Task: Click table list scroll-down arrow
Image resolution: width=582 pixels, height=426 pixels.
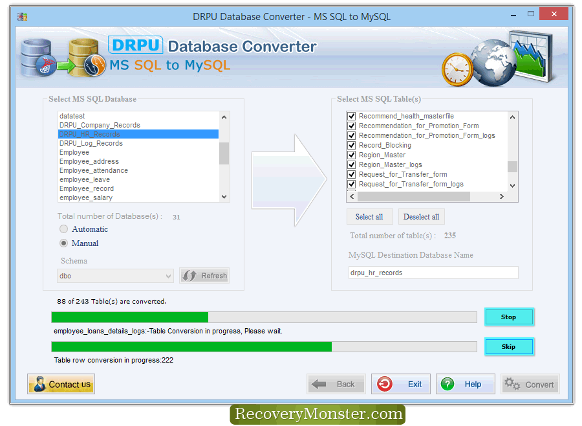Action: (512, 186)
